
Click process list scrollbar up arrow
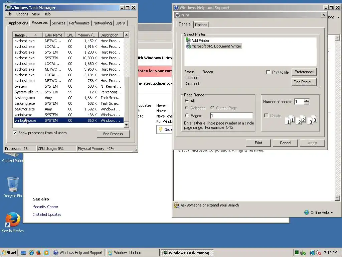click(126, 35)
